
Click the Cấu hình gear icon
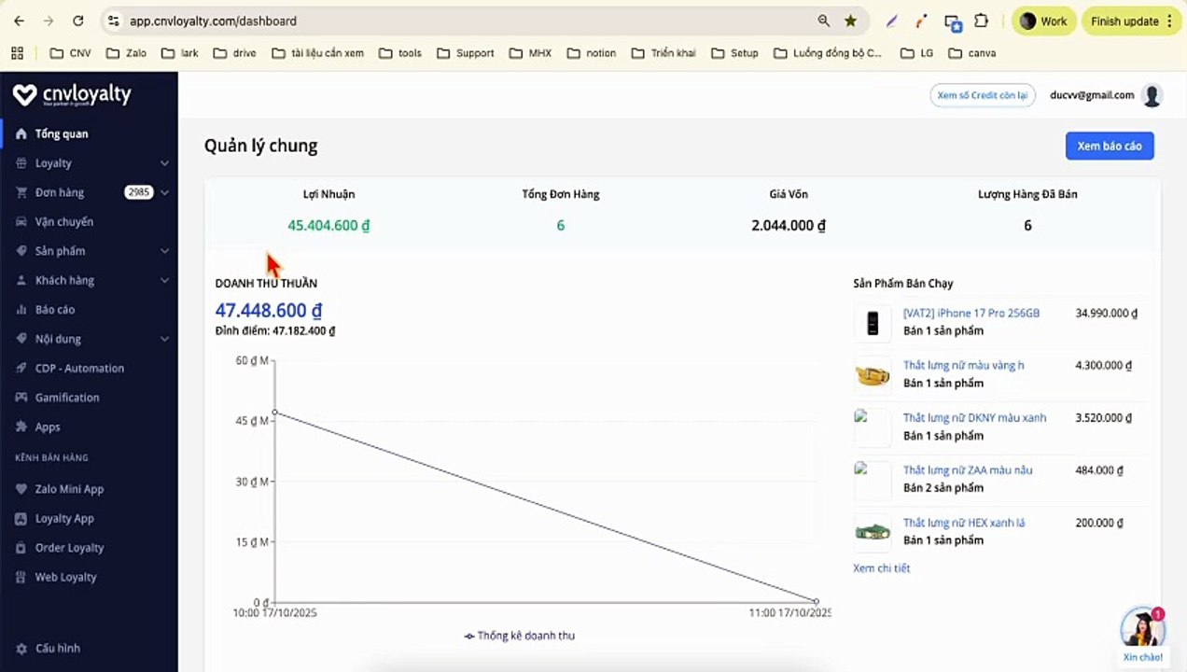tap(21, 649)
